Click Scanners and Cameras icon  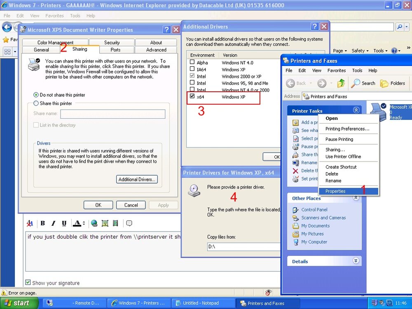pyautogui.click(x=295, y=218)
